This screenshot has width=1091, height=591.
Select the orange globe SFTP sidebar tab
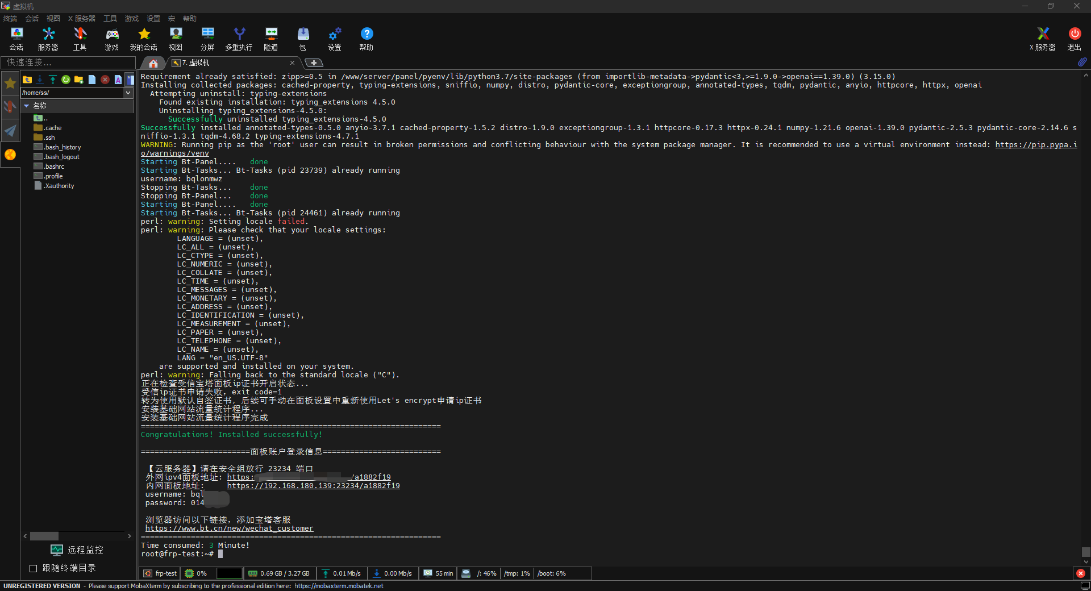pos(10,155)
